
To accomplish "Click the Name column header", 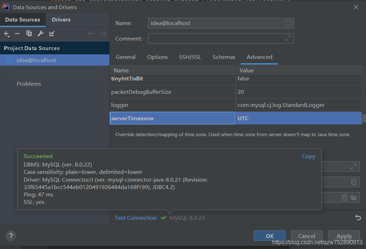I will (x=172, y=70).
